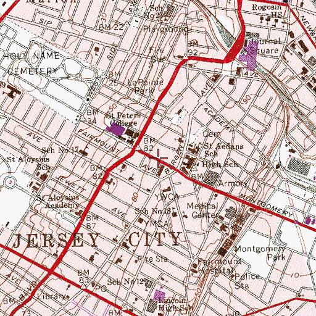This screenshot has height=316, width=316.
Task: Click the 'FAIRMOUNT' avenue label
Action: (99, 142)
